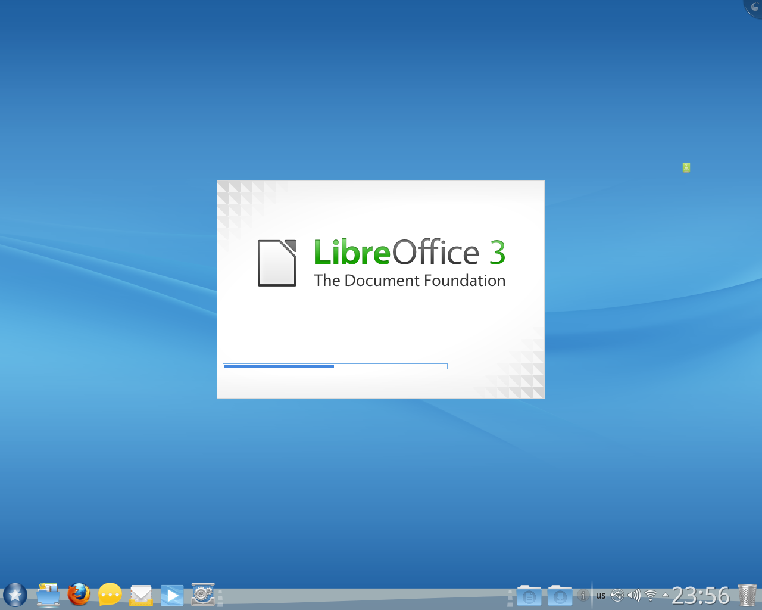Image resolution: width=762 pixels, height=610 pixels.
Task: Open the trash can in panel
Action: 747,595
